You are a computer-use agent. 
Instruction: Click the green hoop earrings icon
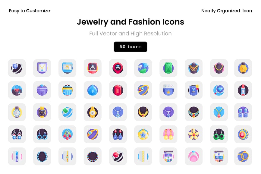click(219, 134)
